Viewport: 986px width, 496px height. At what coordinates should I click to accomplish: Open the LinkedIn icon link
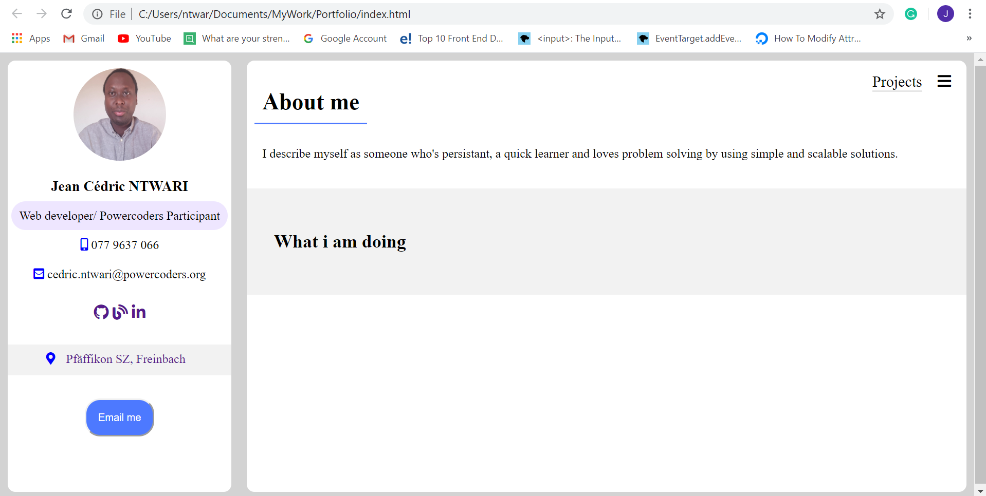(x=138, y=312)
